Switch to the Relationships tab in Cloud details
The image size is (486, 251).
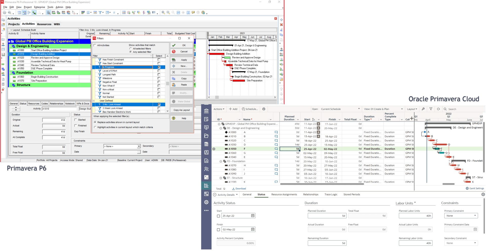(x=311, y=194)
